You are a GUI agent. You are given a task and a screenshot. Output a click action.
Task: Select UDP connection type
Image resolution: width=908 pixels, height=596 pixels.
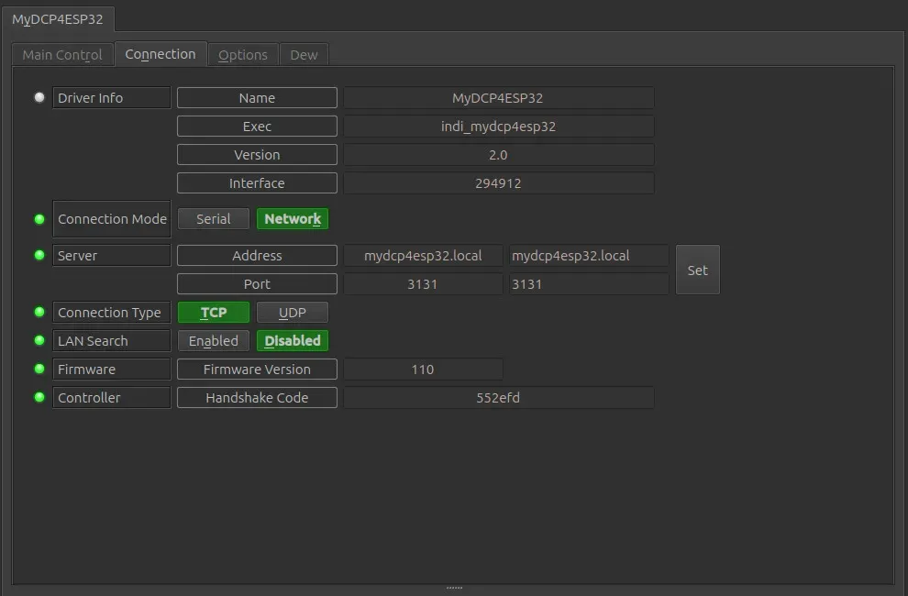[x=293, y=312]
